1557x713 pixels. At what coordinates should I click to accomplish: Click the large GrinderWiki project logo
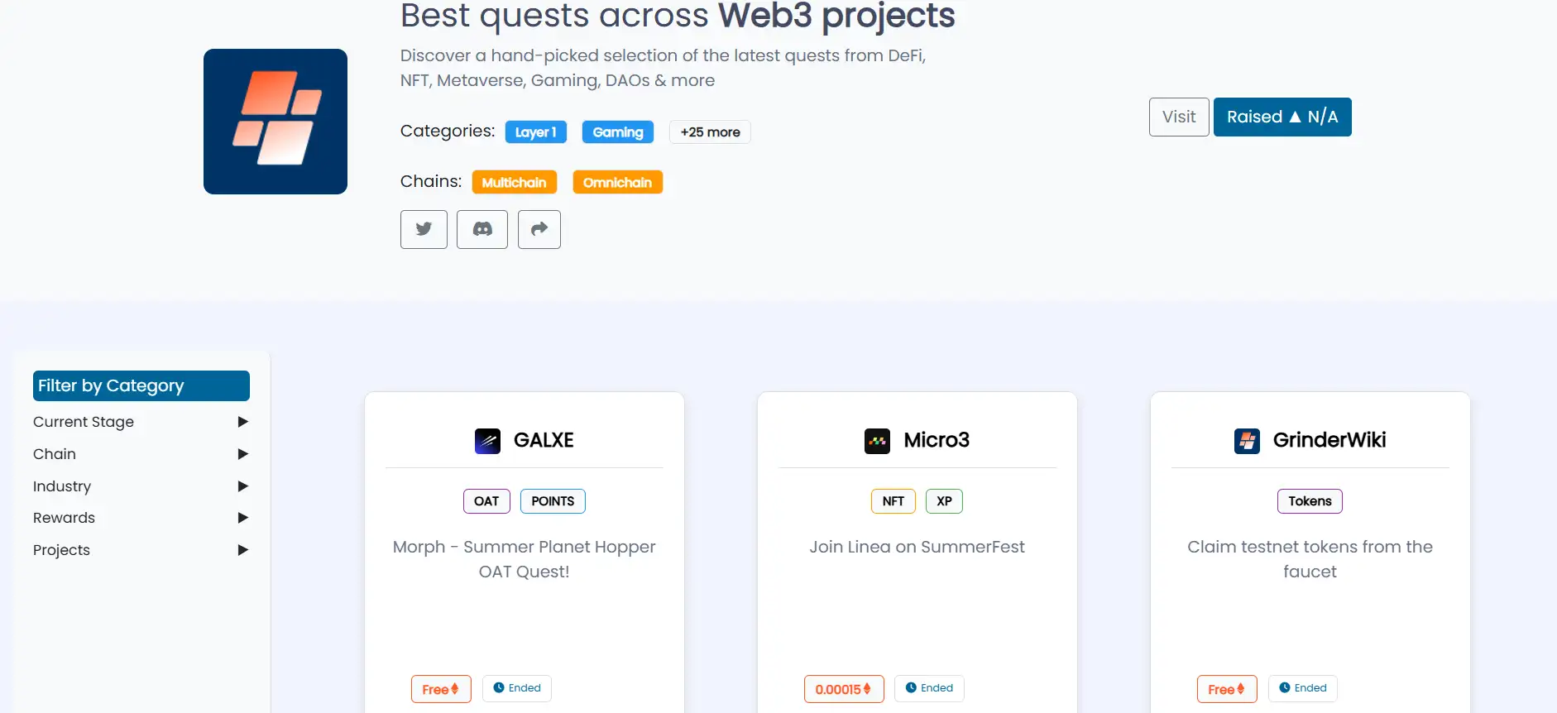coord(275,122)
